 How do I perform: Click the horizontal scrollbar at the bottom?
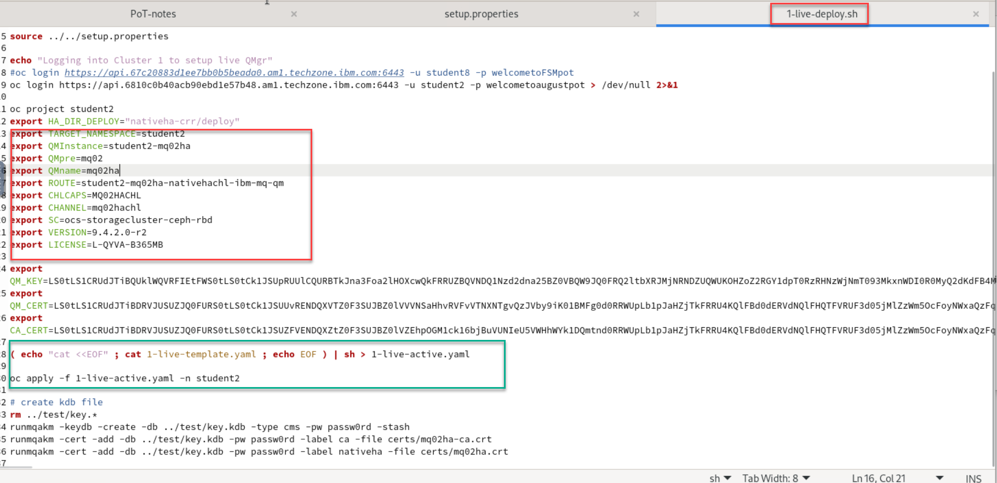(16, 467)
